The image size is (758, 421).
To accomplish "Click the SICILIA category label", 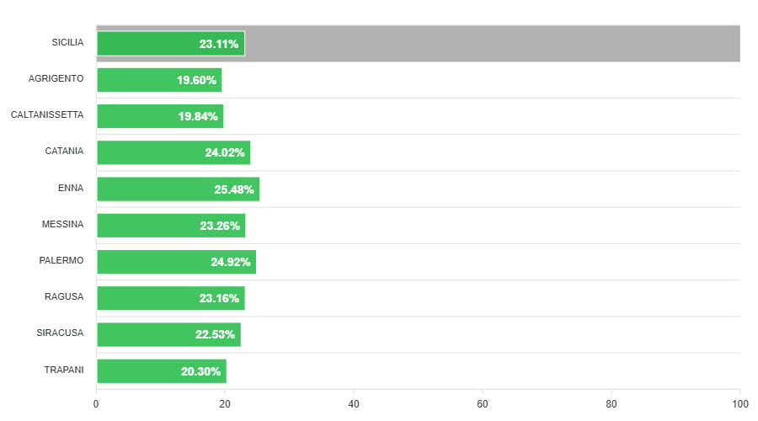I will pos(67,42).
